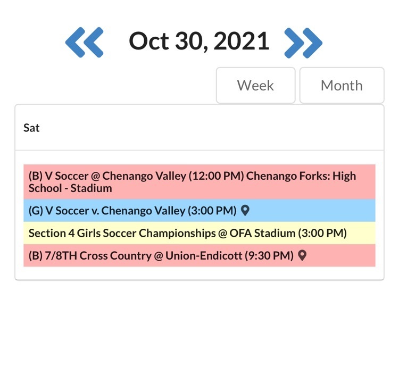Click the 3:00 PM time in blue soccer row

212,211
